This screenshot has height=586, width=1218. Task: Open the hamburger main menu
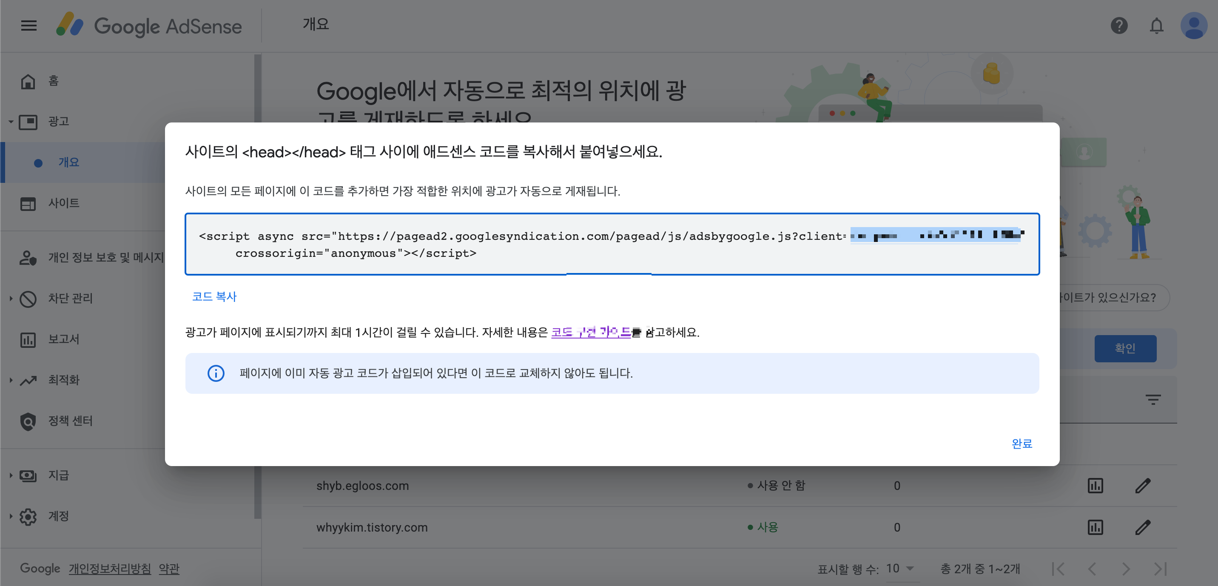29,26
